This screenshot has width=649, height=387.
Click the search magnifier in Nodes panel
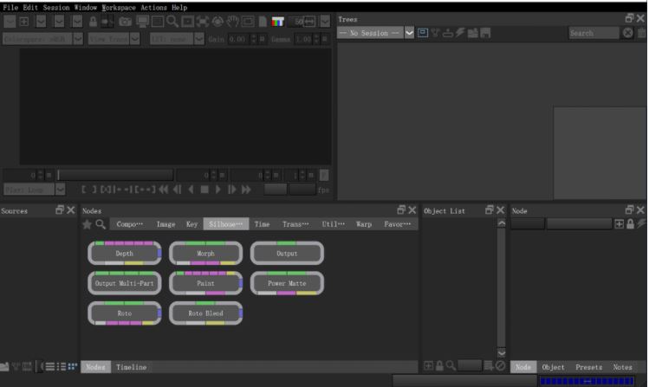(101, 224)
